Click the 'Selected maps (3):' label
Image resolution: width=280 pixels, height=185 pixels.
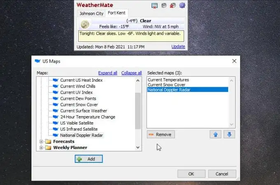click(x=164, y=73)
